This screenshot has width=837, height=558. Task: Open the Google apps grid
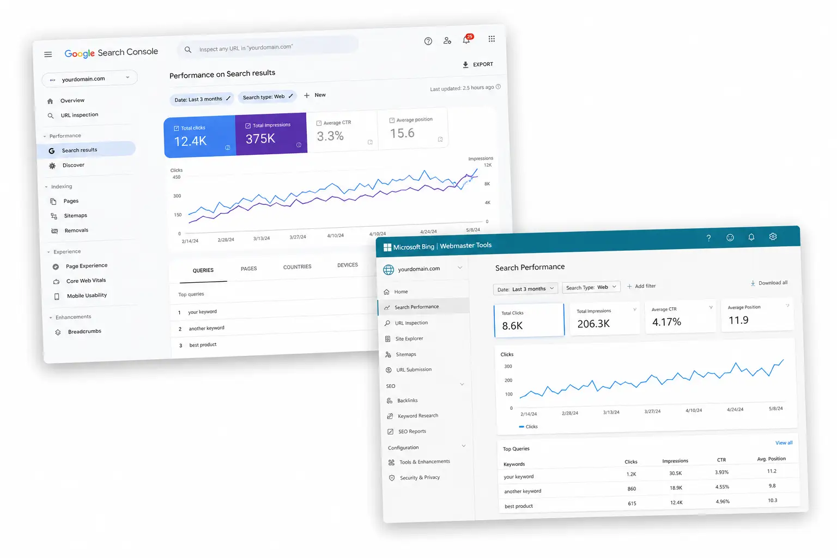[x=491, y=39]
